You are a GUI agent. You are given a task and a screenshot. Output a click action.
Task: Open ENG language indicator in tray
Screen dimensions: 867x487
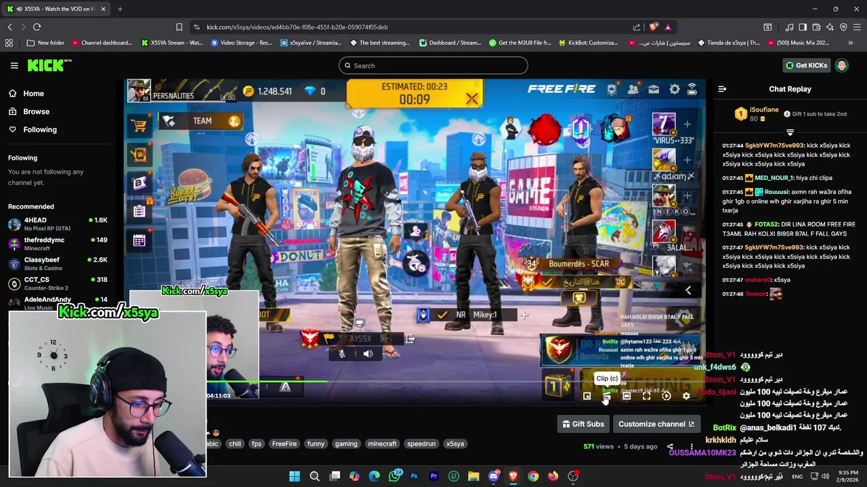pos(797,476)
